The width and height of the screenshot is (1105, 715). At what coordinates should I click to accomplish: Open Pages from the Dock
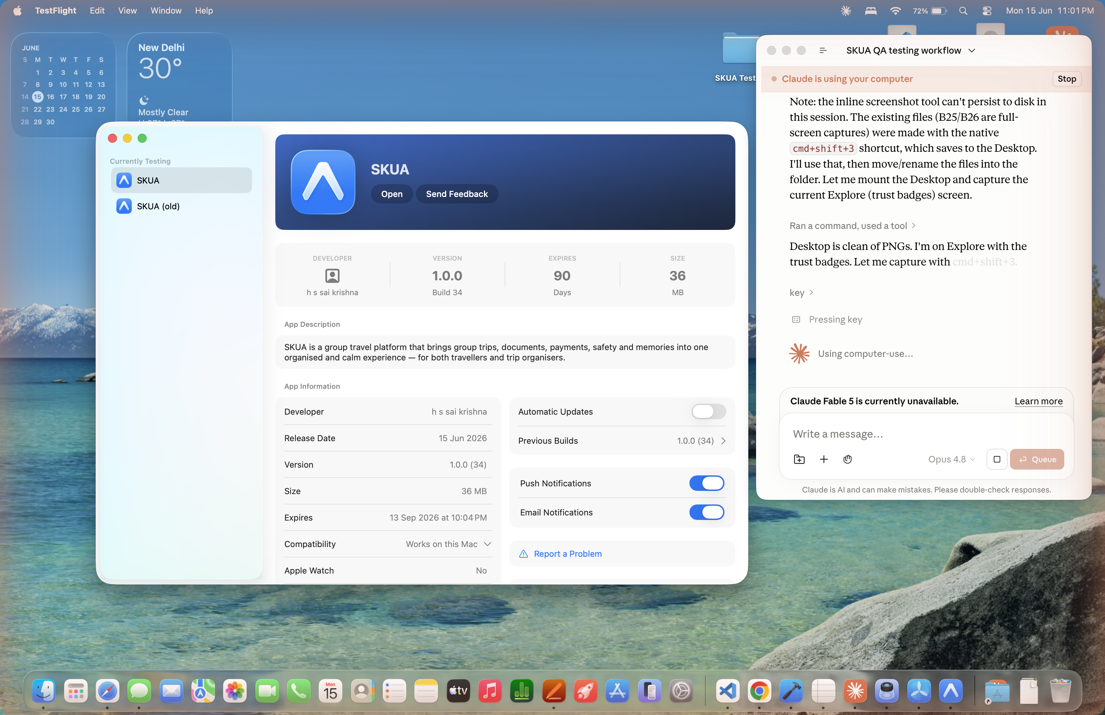coord(553,691)
